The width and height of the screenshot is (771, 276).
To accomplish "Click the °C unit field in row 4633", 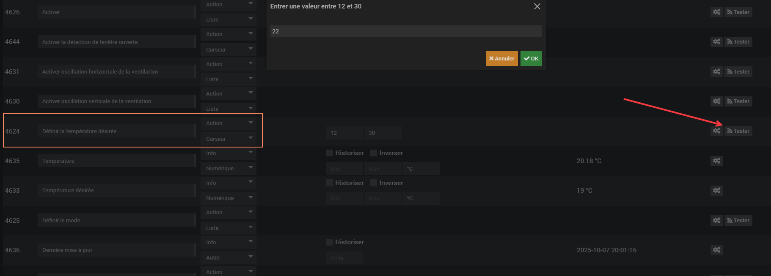I will pos(421,198).
